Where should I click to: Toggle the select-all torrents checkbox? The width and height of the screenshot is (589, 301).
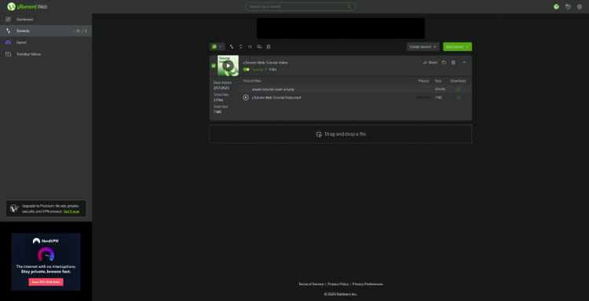214,46
